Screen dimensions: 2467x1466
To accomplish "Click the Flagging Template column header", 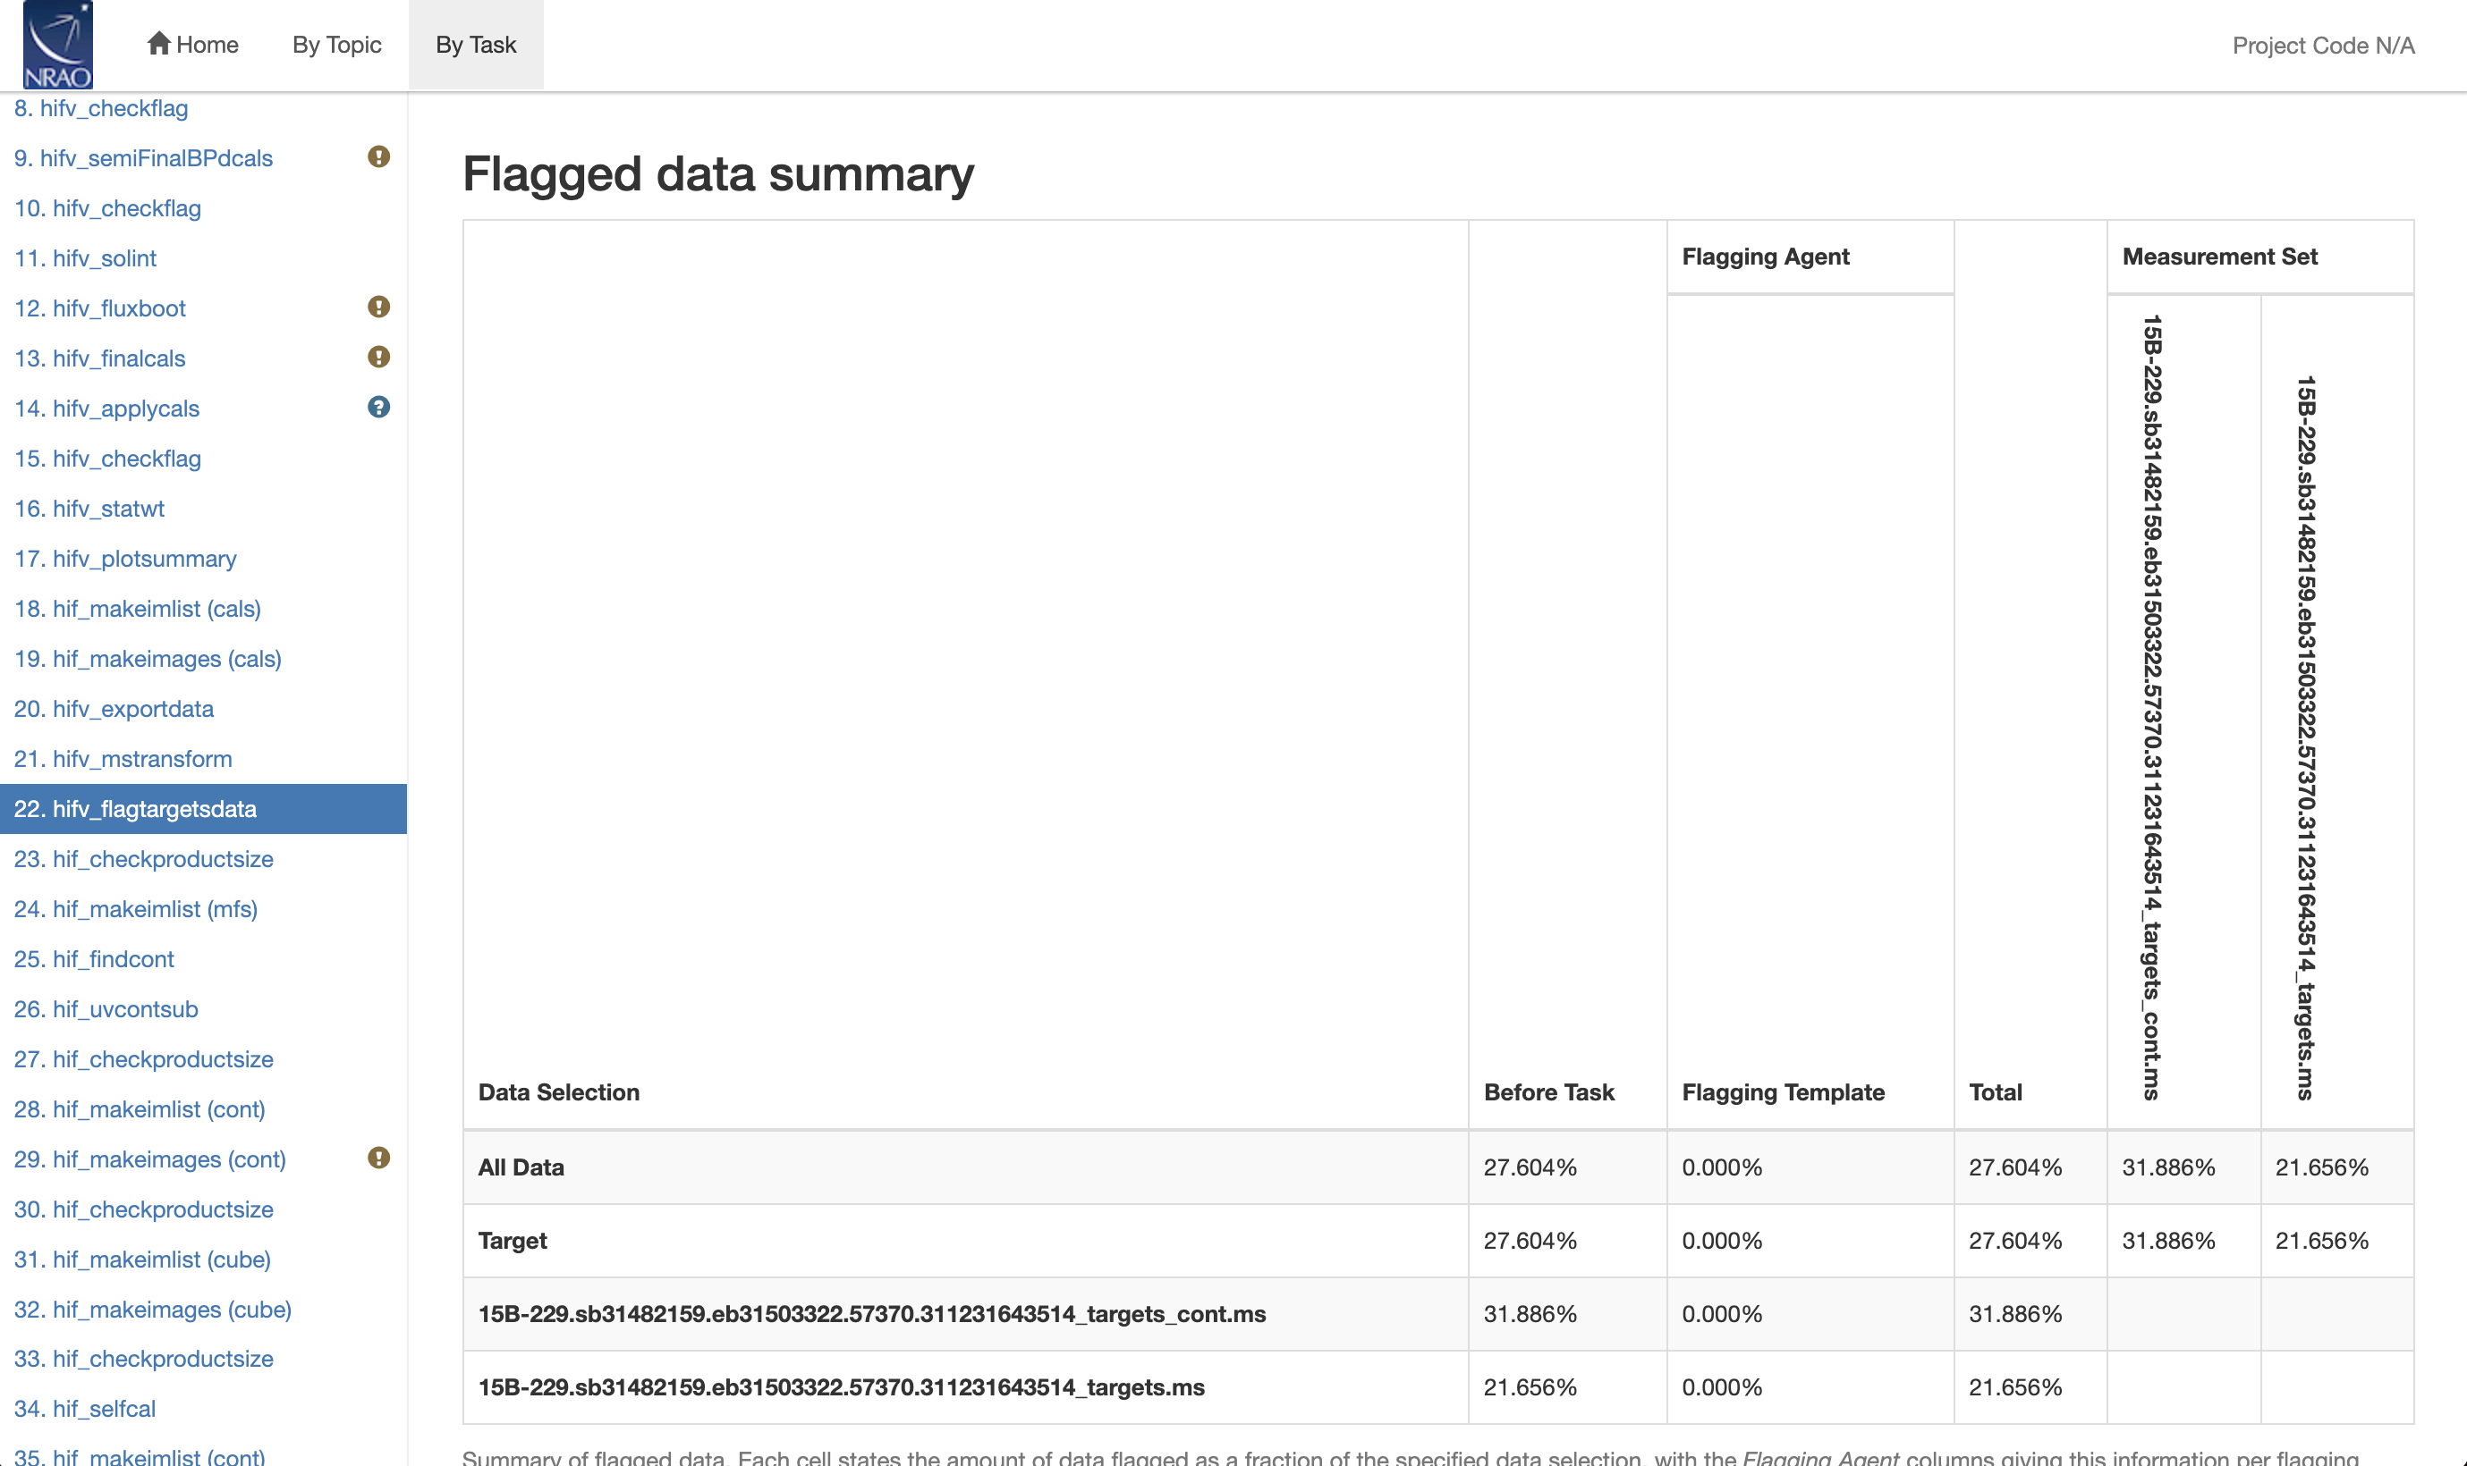I will coord(1783,1091).
